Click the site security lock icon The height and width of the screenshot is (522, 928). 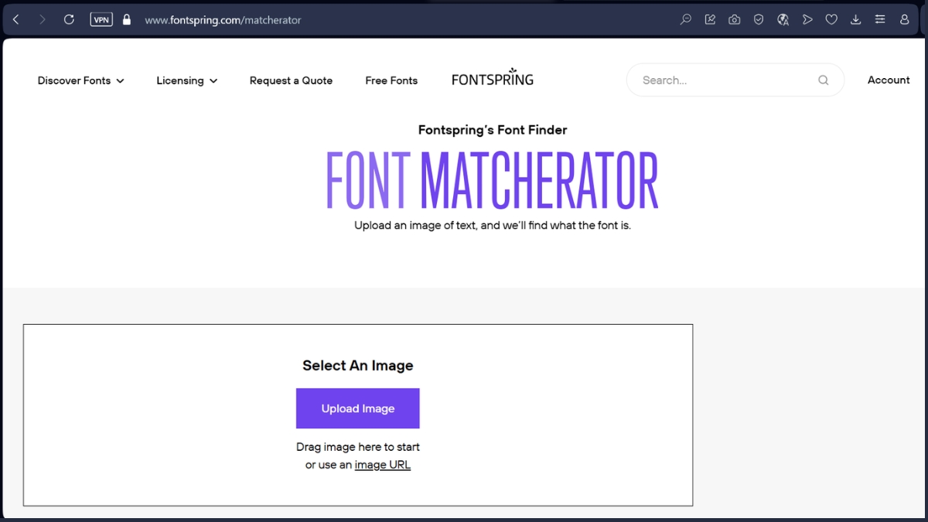click(x=126, y=19)
